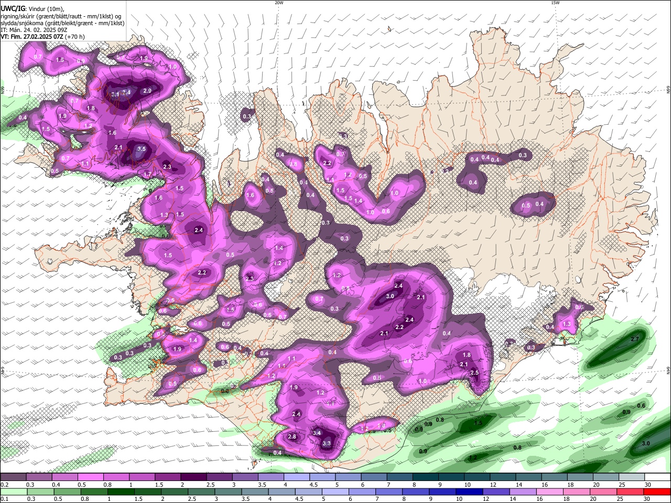Viewport: 671px width, 503px height.
Task: Click the 'VT: Fim. 27.02.2025 07Z (+70 h)' line
Action: [42, 37]
